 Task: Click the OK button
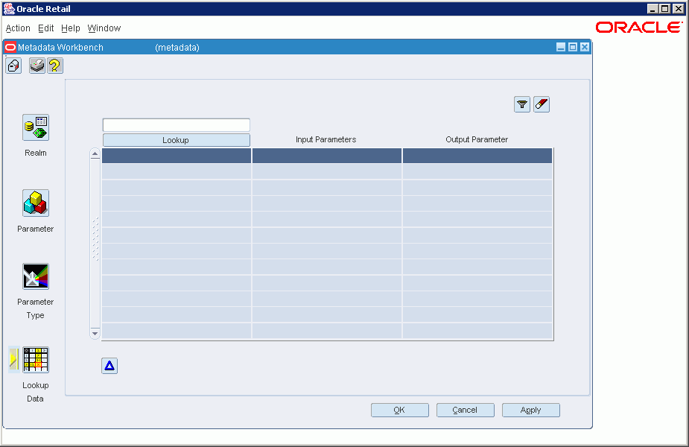coord(399,410)
